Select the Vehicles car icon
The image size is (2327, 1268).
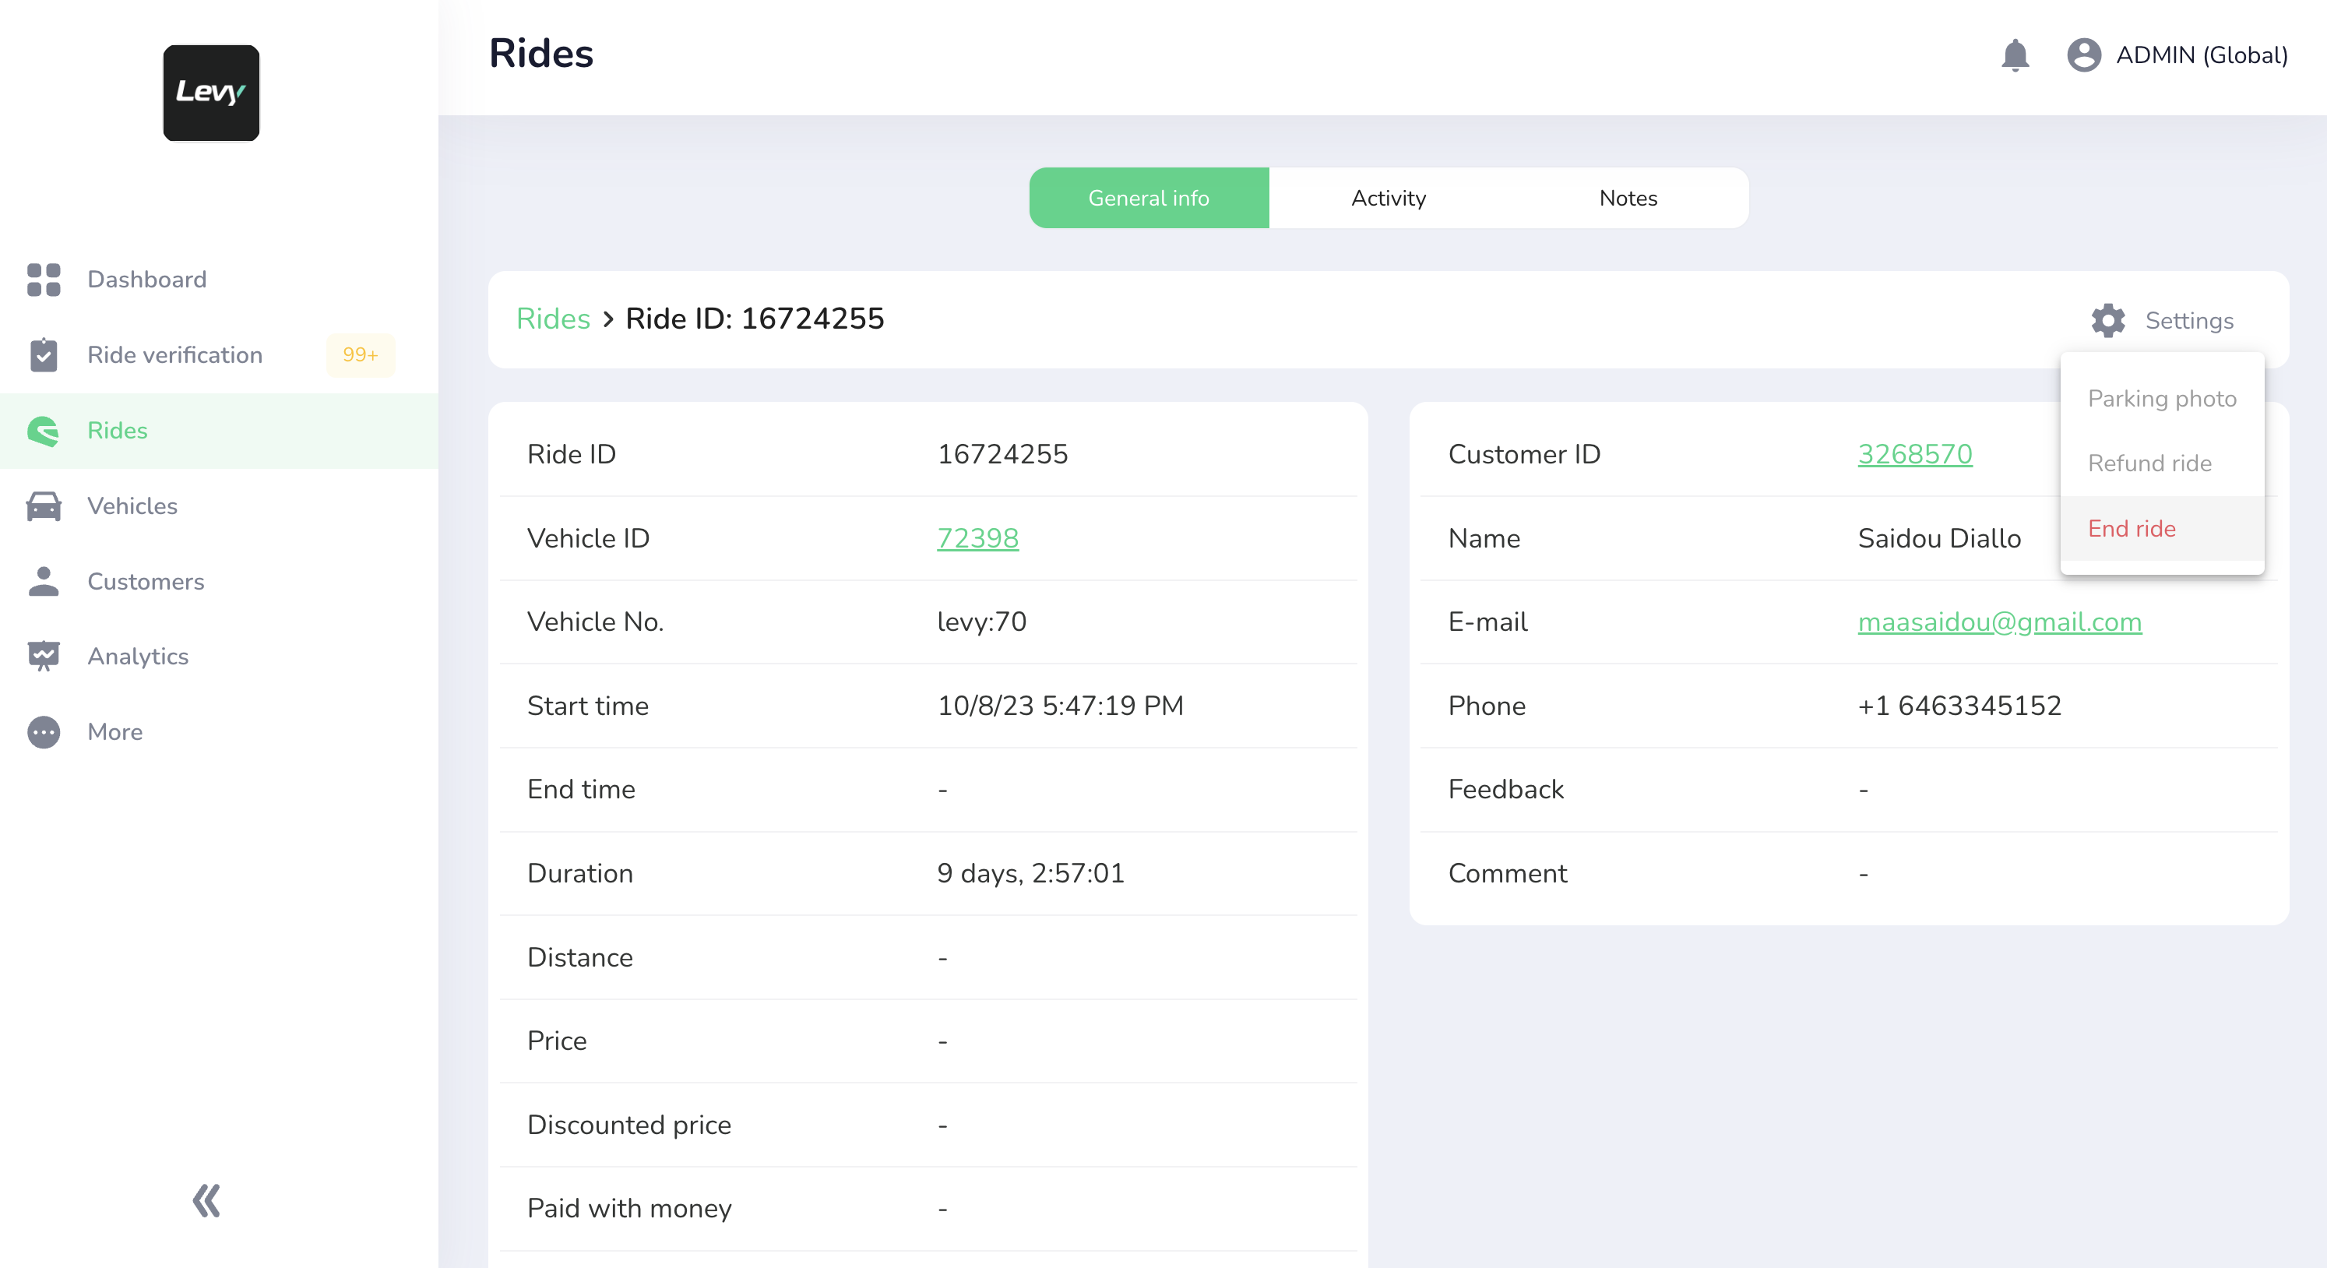tap(44, 505)
